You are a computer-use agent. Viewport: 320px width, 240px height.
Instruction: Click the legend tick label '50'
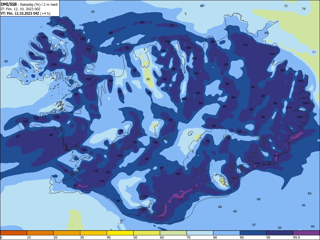[x=135, y=237]
